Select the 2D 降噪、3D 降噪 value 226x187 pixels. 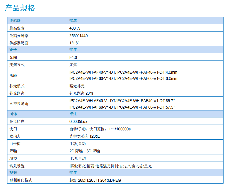(85, 151)
